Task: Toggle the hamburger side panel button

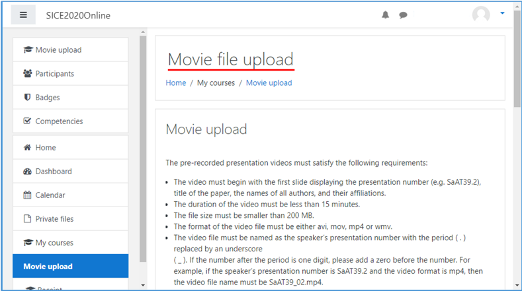Action: (23, 15)
